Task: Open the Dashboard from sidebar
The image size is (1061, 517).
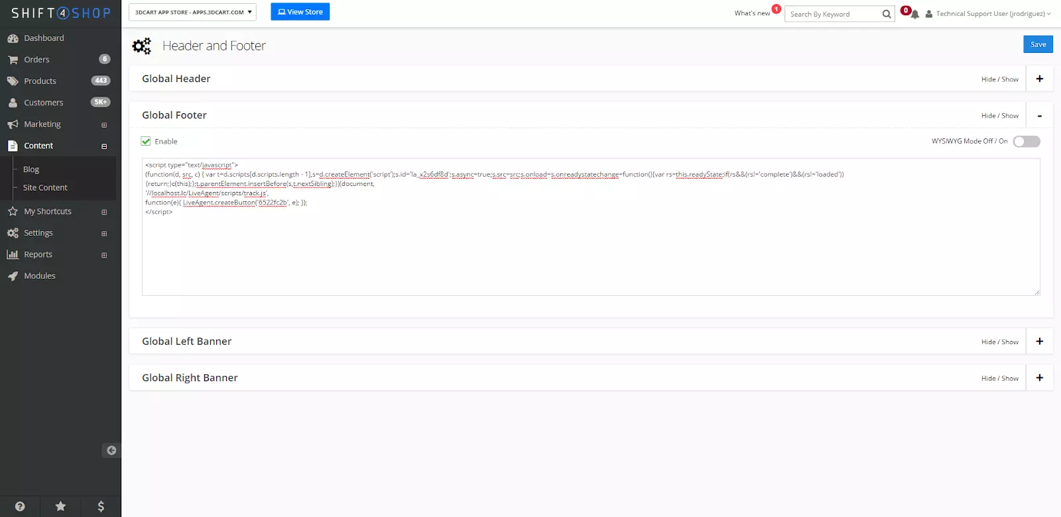Action: coord(44,38)
